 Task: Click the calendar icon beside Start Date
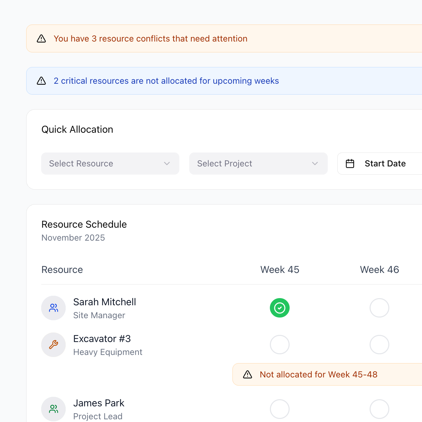tap(350, 164)
